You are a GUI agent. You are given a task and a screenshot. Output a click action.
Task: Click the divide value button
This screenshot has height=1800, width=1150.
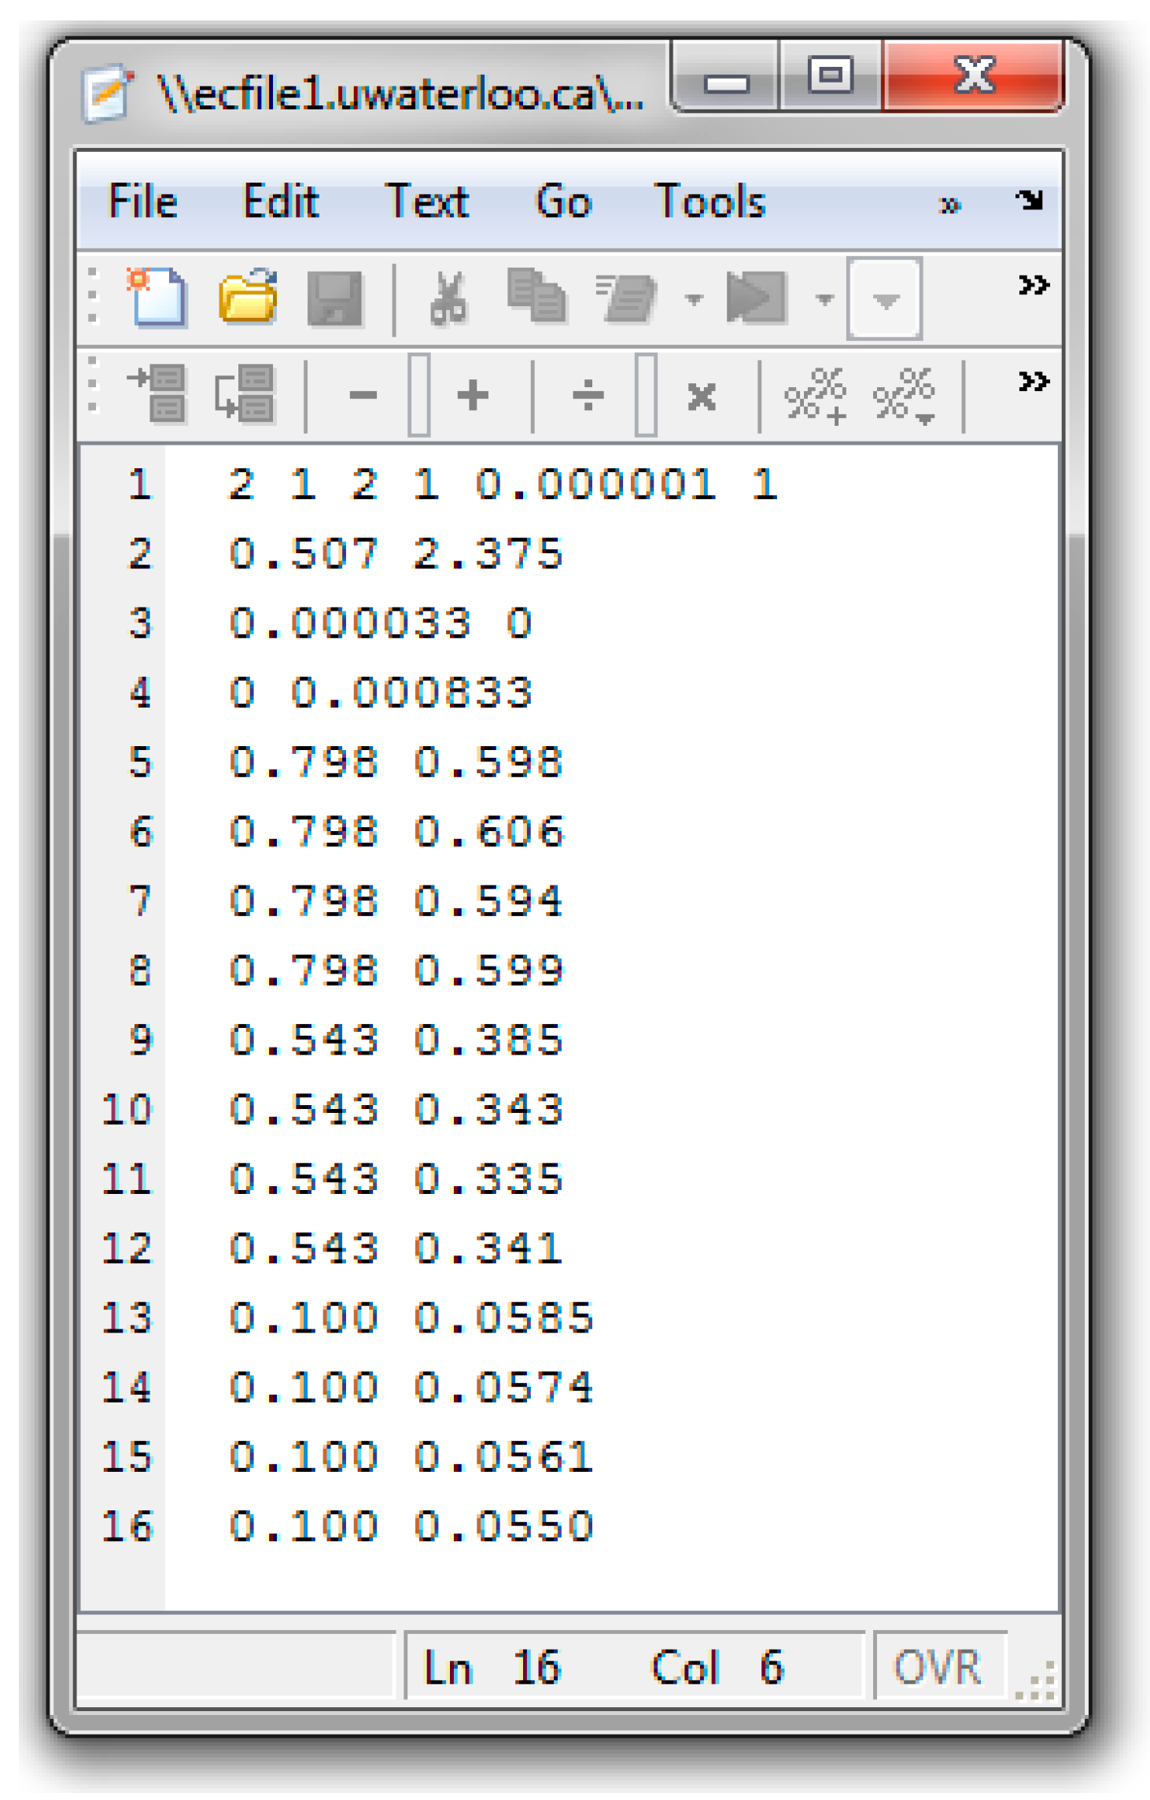(x=588, y=395)
